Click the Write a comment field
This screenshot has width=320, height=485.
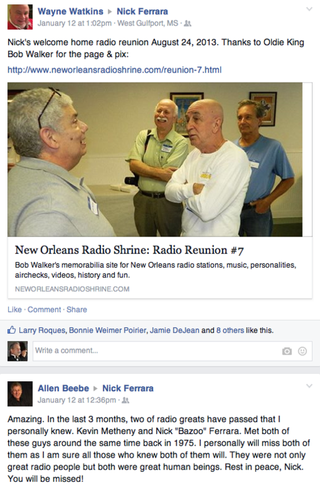172,351
